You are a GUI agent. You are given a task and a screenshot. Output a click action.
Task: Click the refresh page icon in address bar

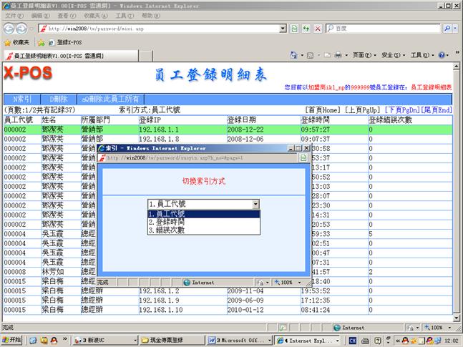[305, 28]
